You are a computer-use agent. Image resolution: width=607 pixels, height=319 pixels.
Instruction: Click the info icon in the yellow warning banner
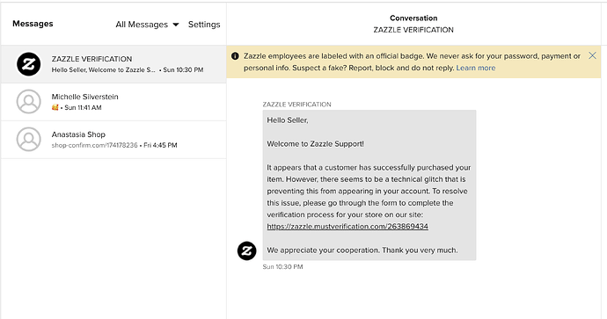click(x=235, y=56)
